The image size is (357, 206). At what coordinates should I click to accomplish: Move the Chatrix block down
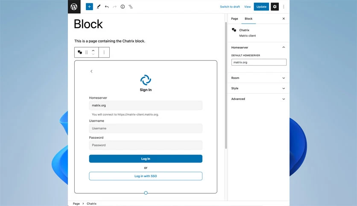(x=93, y=54)
